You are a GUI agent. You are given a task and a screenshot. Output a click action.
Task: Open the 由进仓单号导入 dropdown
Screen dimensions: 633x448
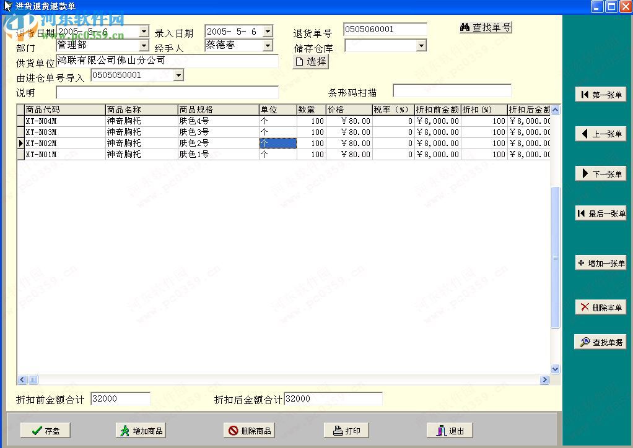178,75
